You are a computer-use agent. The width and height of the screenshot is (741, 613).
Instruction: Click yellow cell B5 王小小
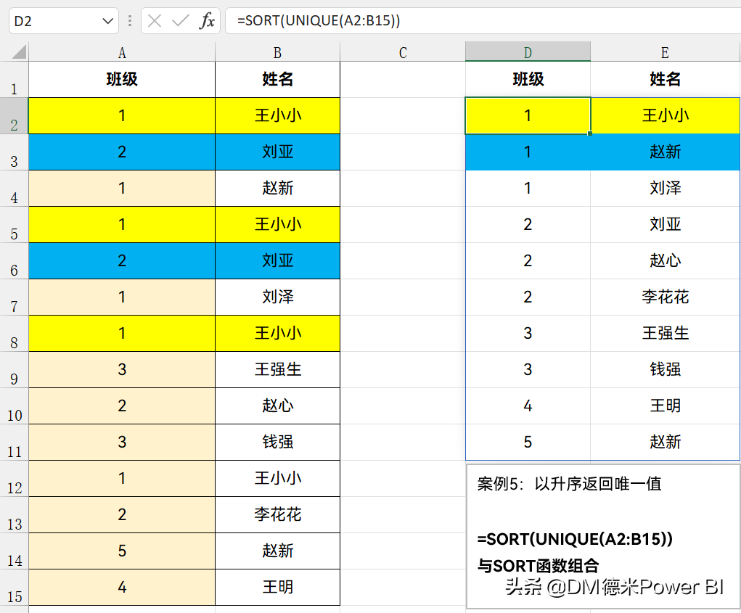click(x=277, y=225)
